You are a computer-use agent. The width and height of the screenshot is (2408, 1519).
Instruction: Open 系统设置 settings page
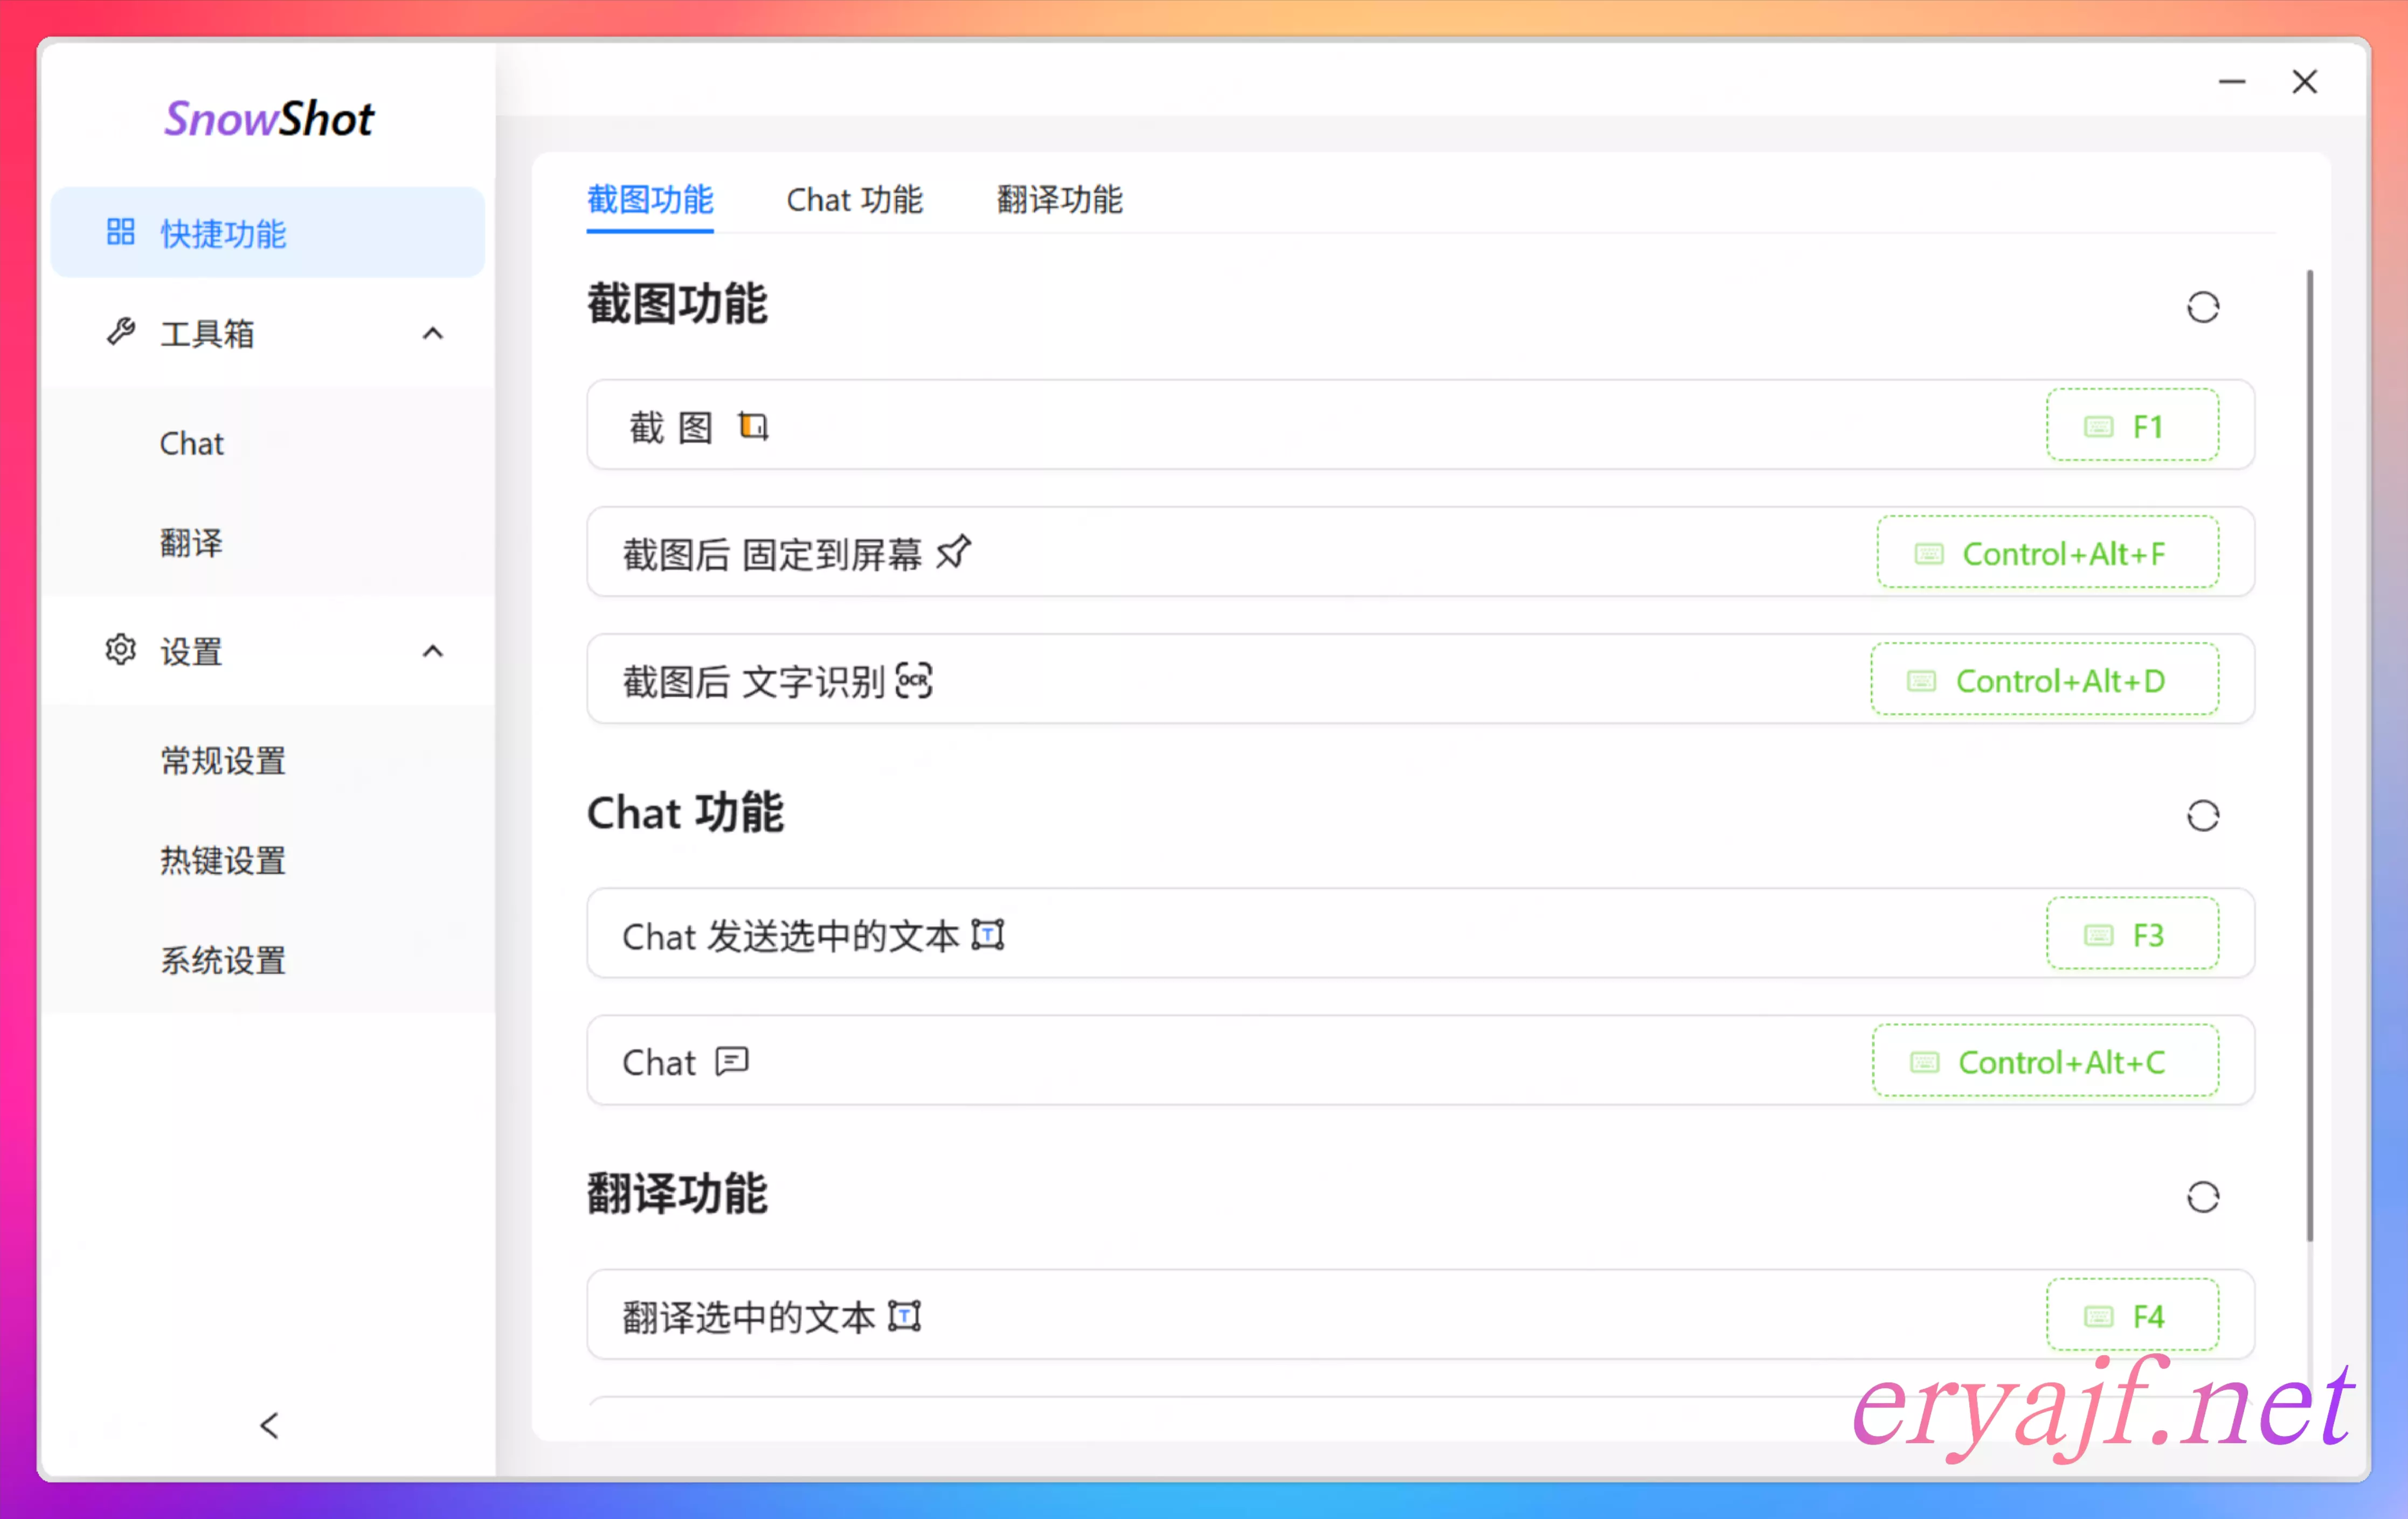tap(223, 960)
